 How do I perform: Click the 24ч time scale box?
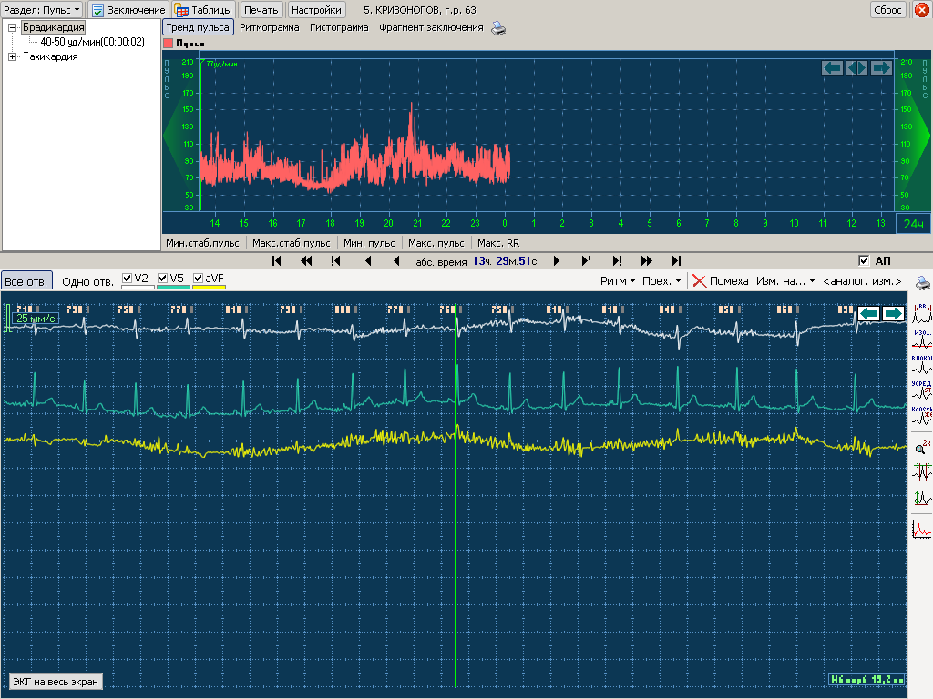coord(913,224)
